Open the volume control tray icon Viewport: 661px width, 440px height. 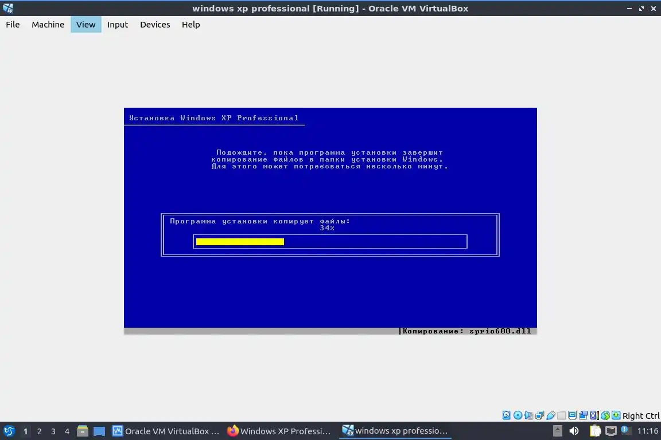coord(574,431)
